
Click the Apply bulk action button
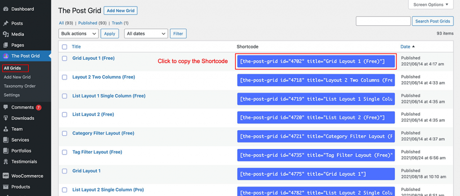pyautogui.click(x=110, y=34)
